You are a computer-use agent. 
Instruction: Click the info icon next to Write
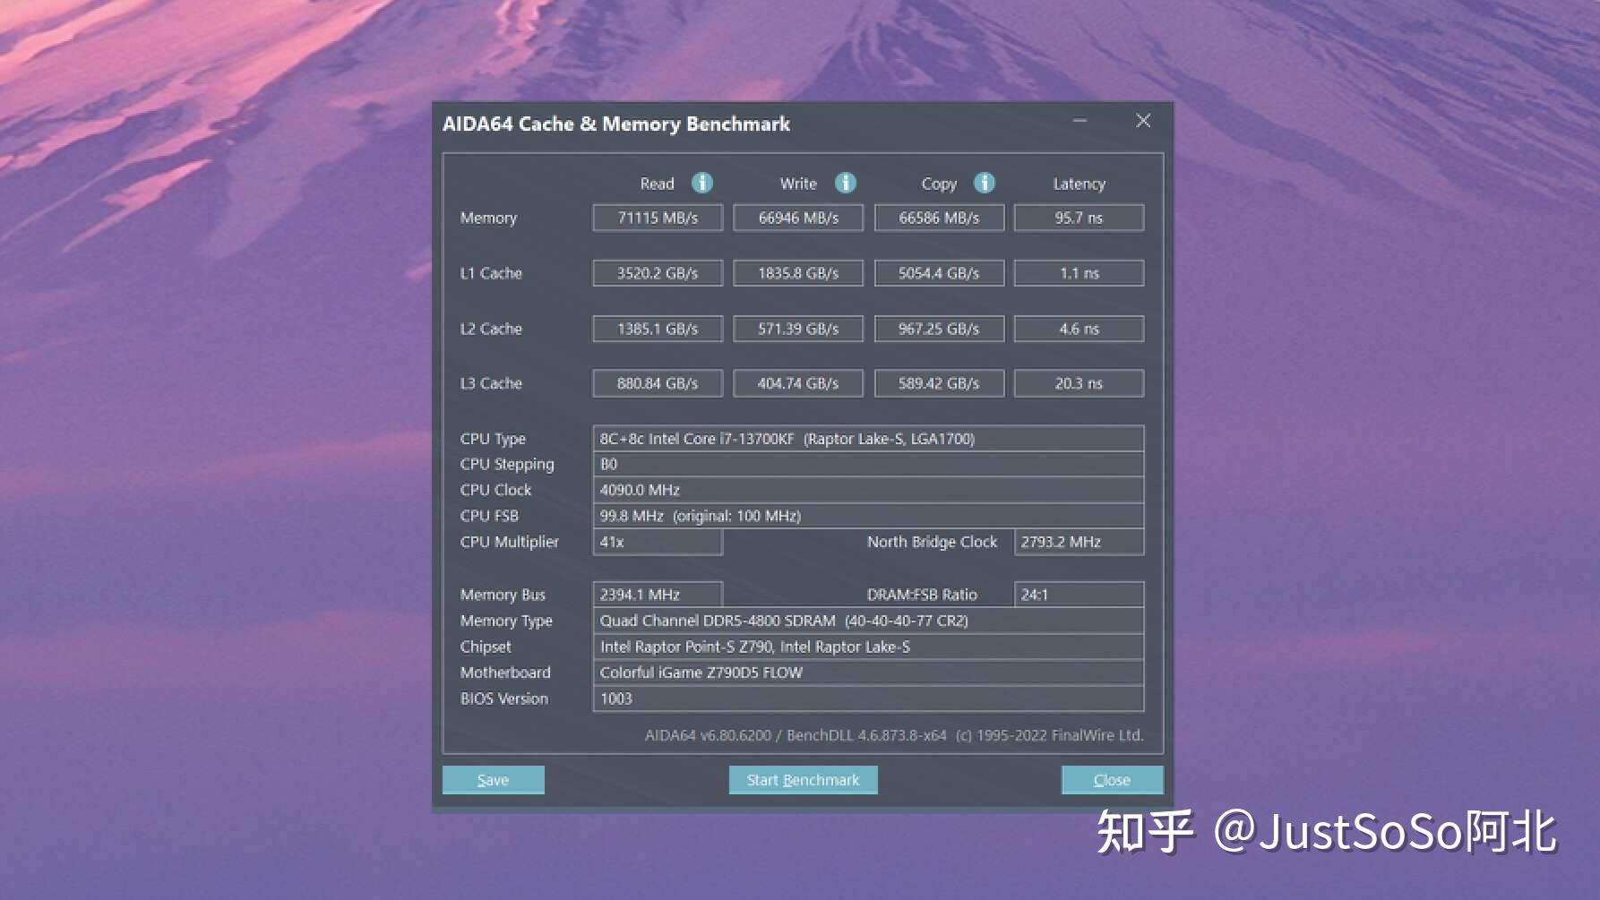(845, 183)
